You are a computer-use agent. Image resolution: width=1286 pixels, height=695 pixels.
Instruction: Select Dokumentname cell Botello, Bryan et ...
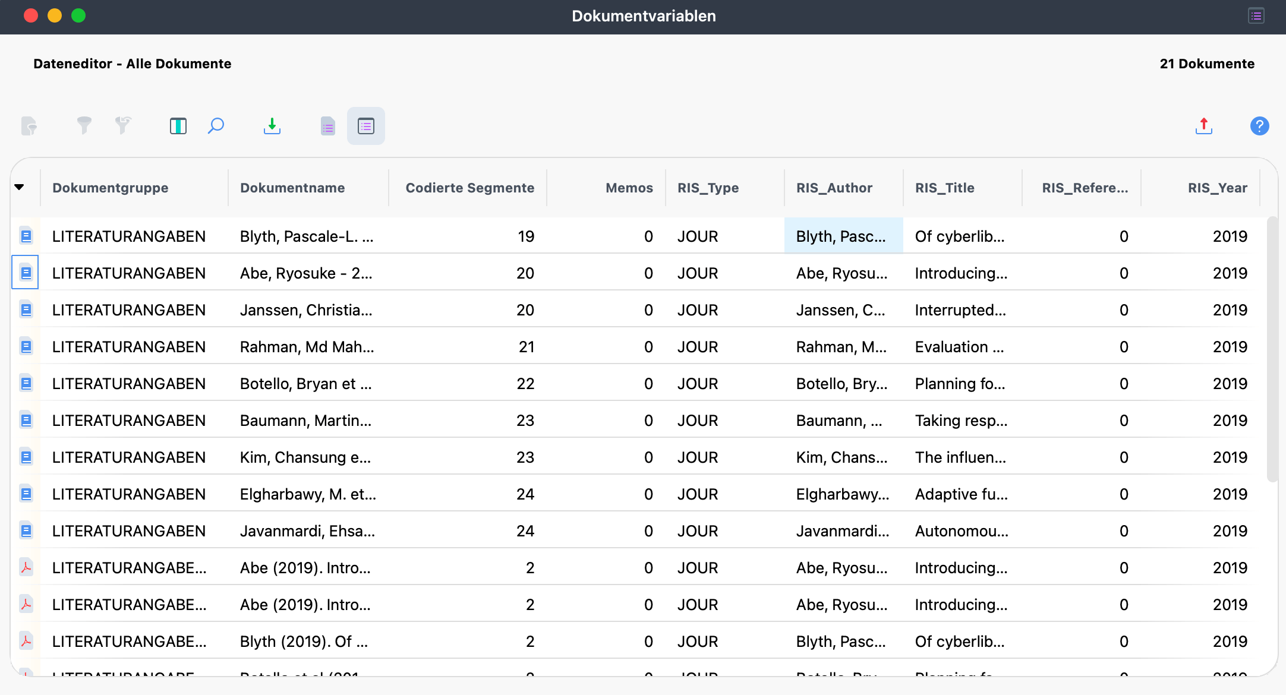coord(308,383)
